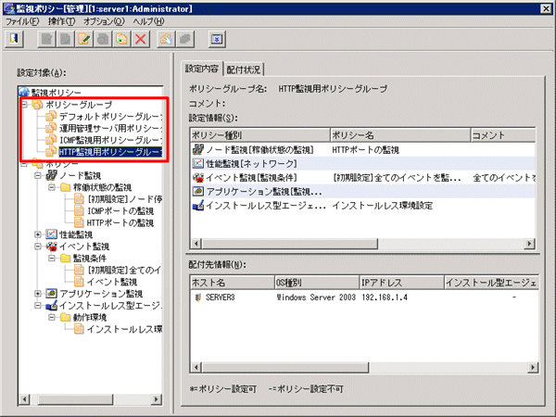Switch to the 配付状況 tab
Image resolution: width=556 pixels, height=417 pixels.
pyautogui.click(x=244, y=69)
